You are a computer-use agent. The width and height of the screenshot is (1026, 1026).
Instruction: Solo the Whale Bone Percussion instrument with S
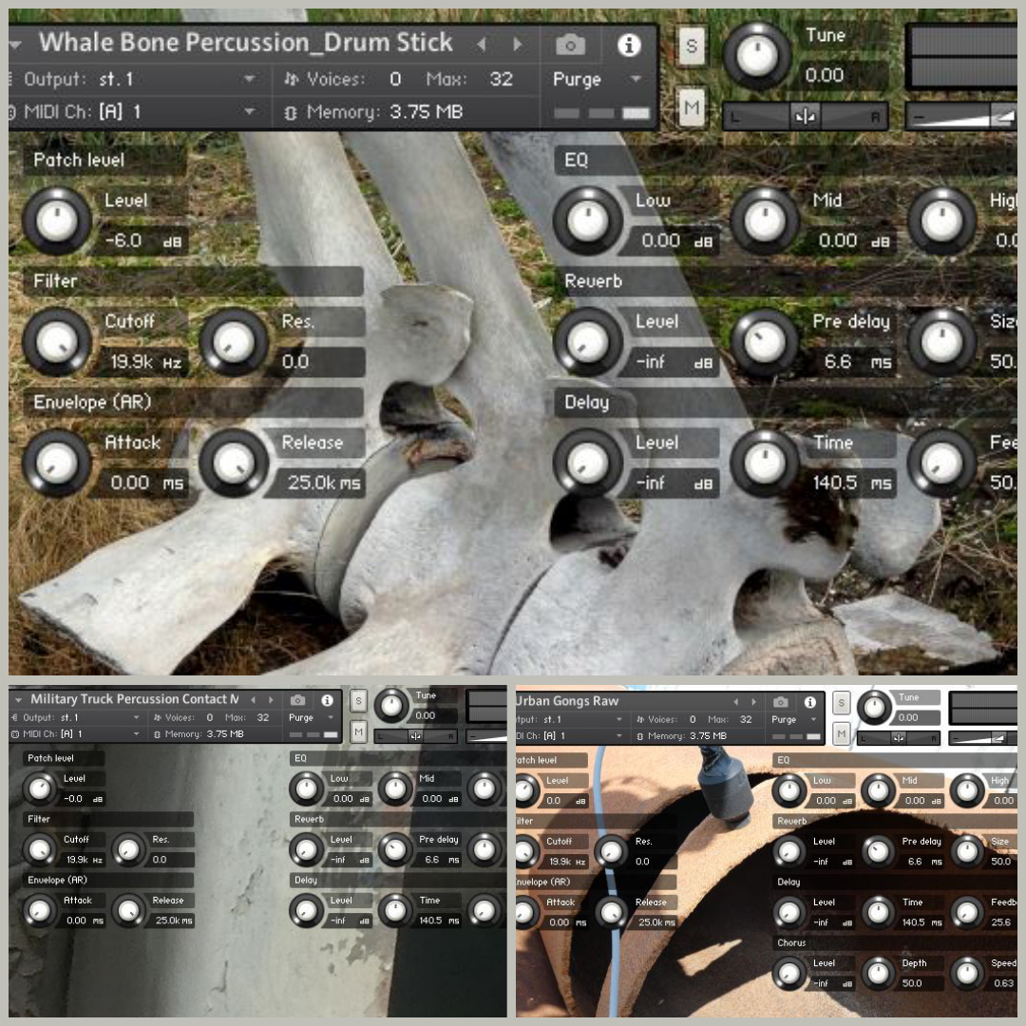click(x=691, y=47)
